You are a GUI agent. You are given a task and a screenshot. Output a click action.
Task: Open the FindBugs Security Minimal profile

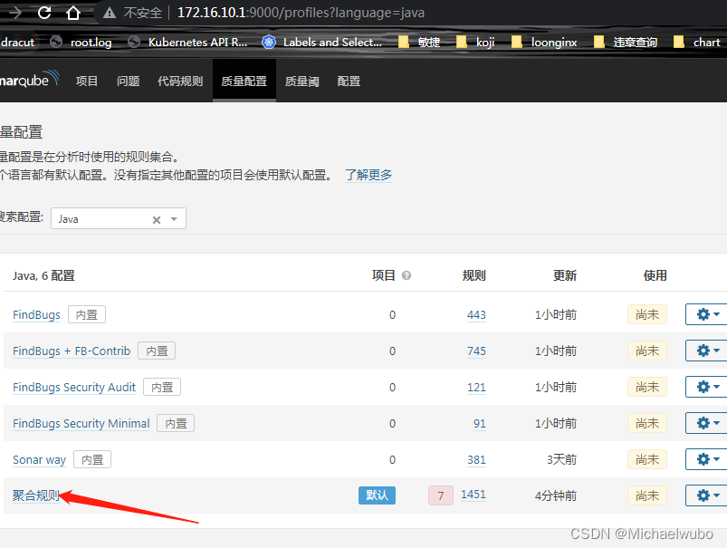(x=81, y=423)
